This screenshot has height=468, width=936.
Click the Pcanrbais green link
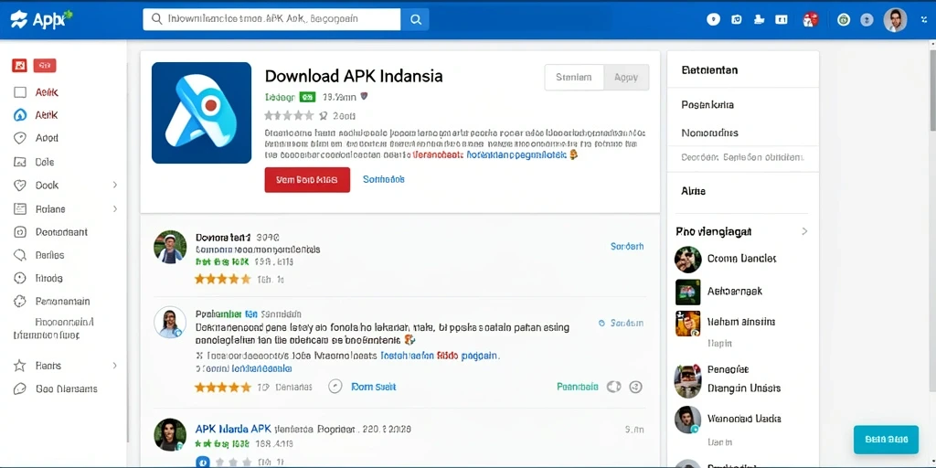578,387
